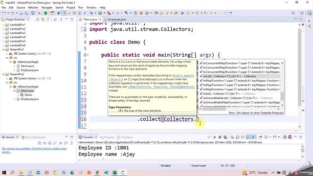Open the Project Explorer View Menu dots
Screen dimensions: 313x176
click(x=61, y=20)
